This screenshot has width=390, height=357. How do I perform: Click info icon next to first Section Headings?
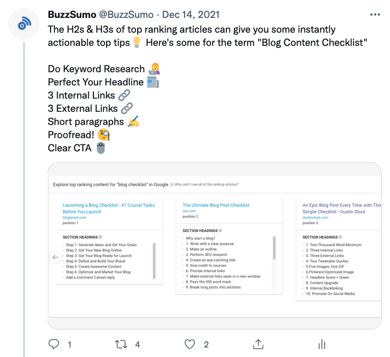[x=100, y=237]
